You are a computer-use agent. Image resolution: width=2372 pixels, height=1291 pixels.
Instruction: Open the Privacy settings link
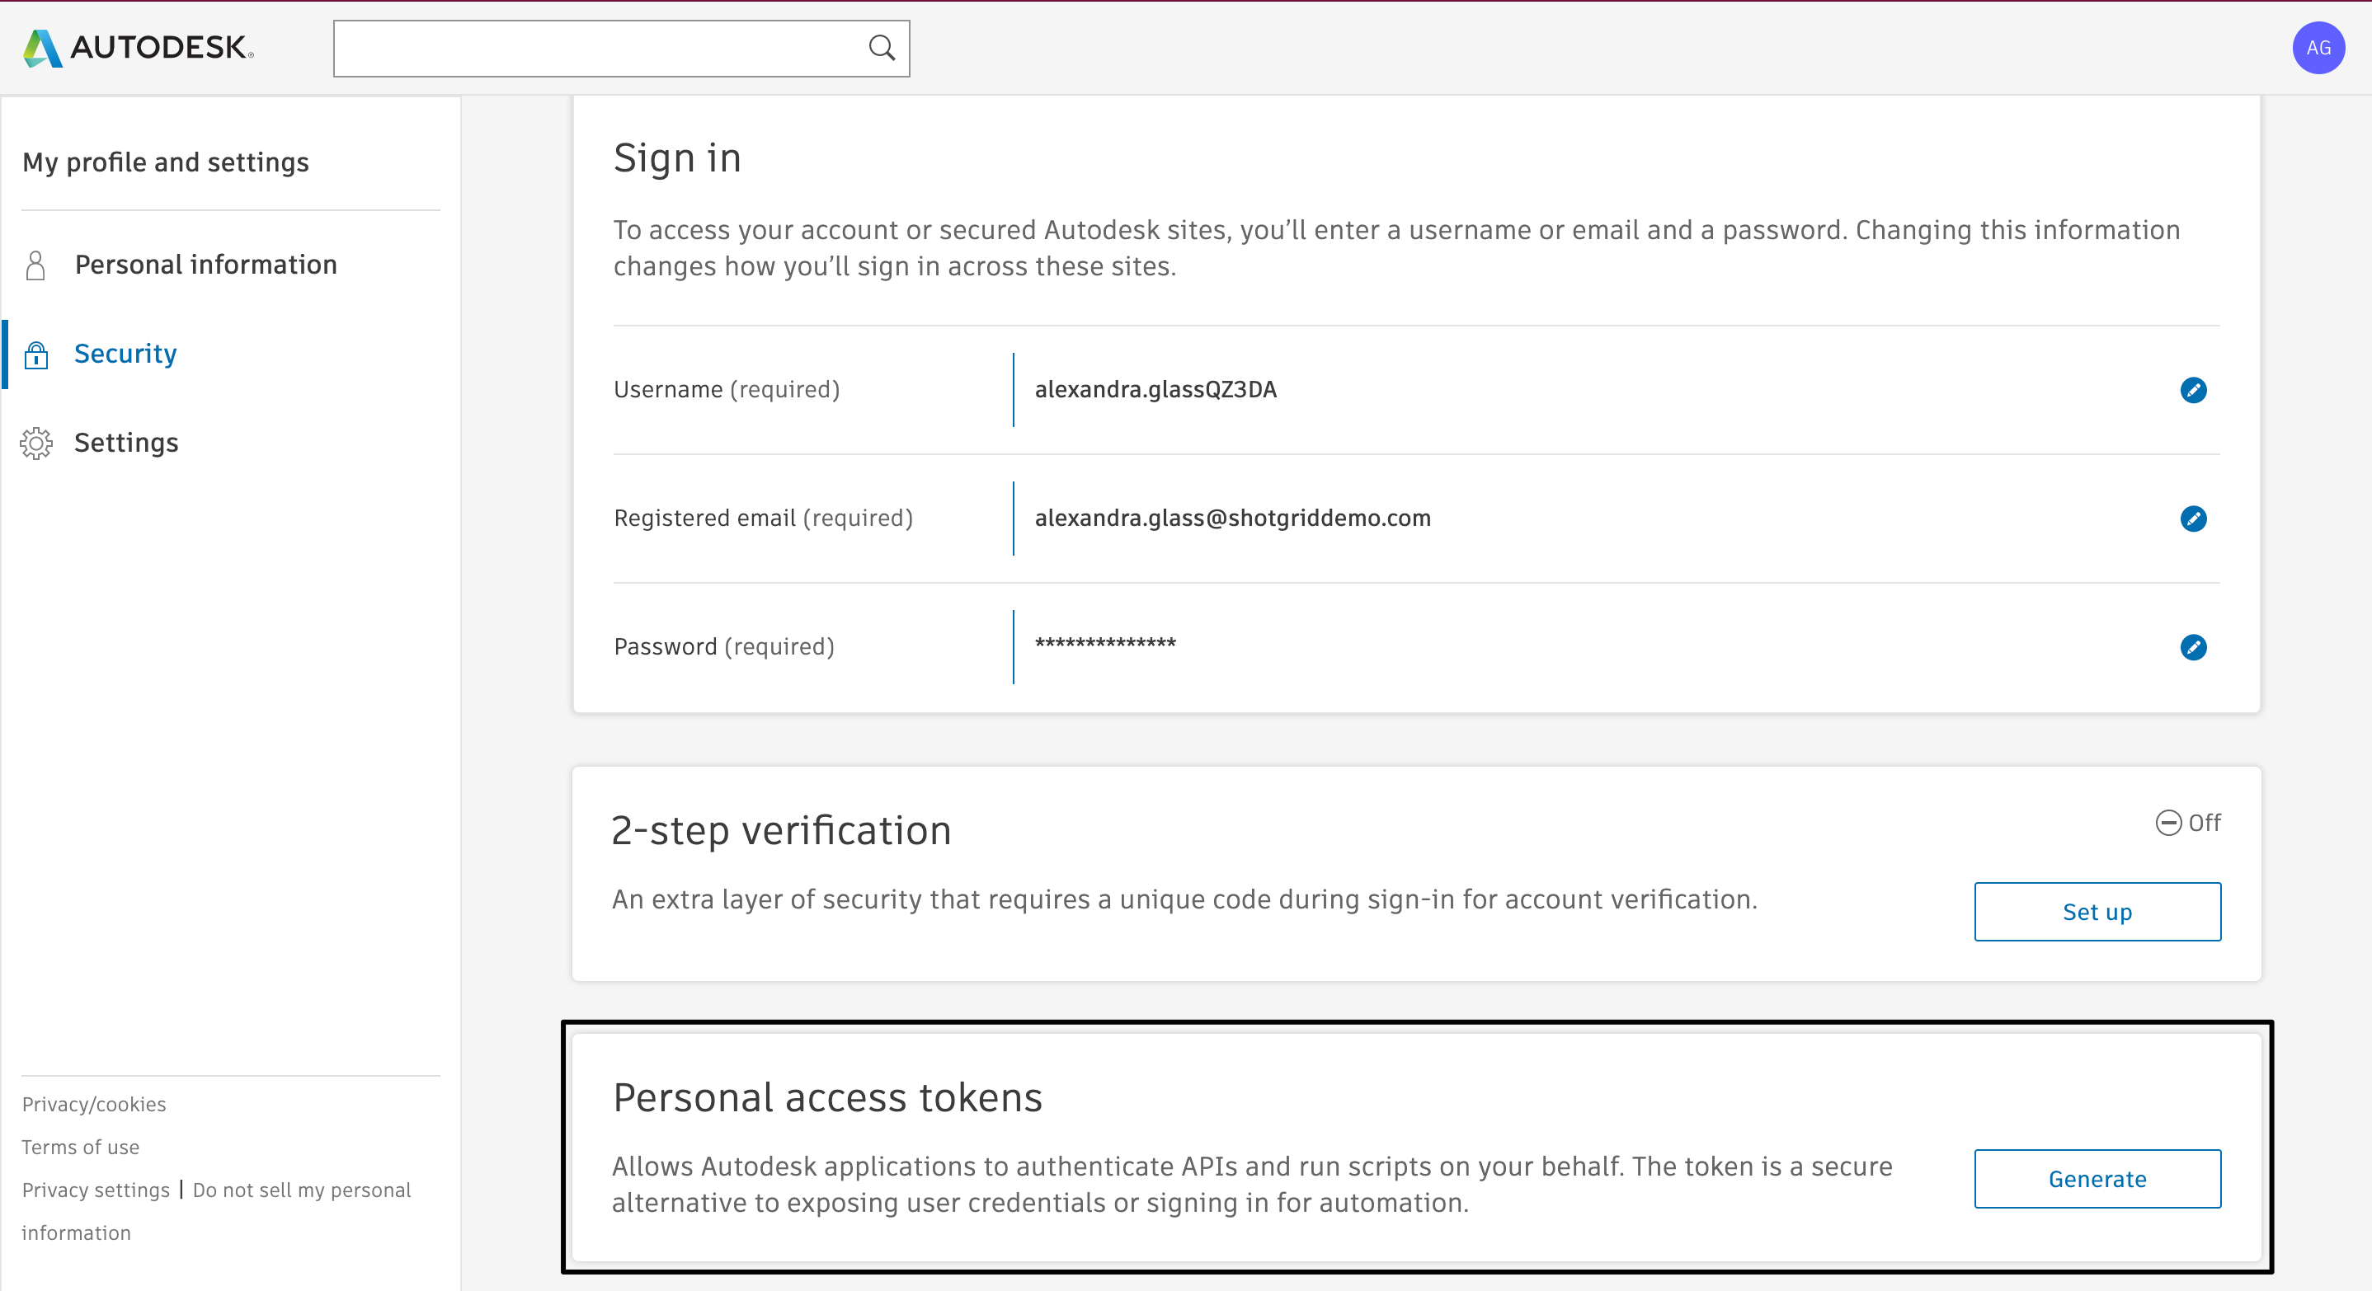point(96,1190)
